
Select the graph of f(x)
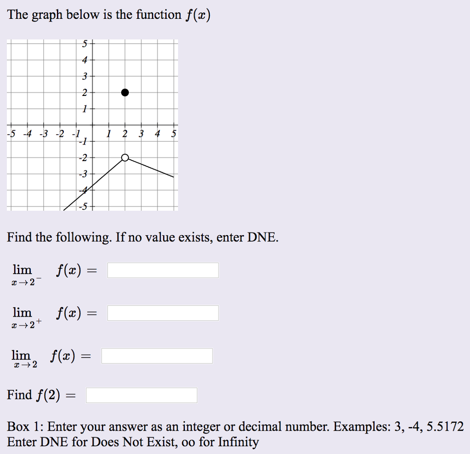click(x=92, y=124)
